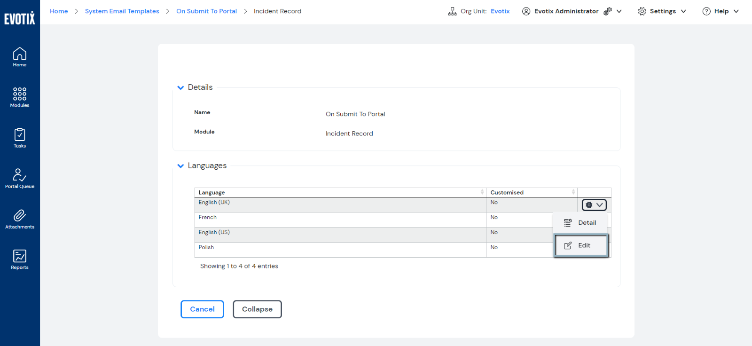Open Home from the sidebar

pos(20,57)
